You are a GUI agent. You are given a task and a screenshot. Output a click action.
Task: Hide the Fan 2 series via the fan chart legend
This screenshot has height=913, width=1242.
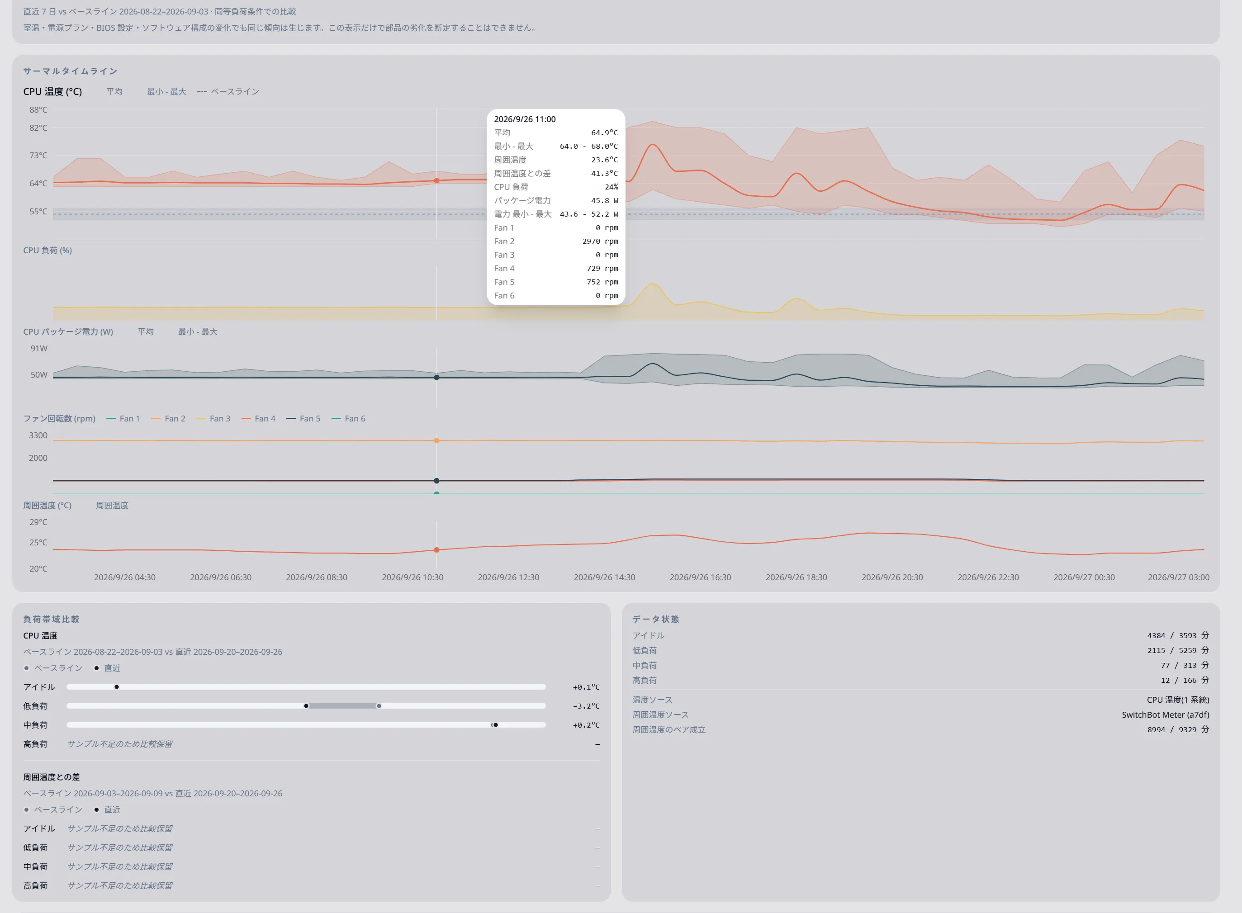pos(168,418)
